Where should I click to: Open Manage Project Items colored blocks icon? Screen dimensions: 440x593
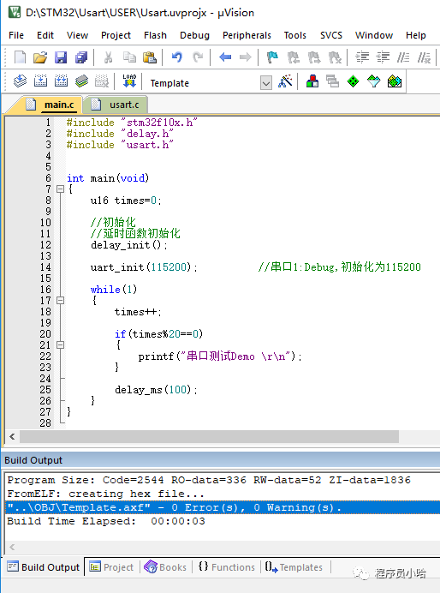coord(312,81)
